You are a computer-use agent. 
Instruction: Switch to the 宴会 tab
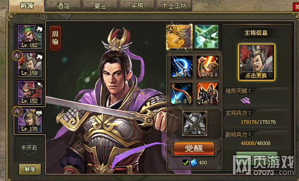100,6
